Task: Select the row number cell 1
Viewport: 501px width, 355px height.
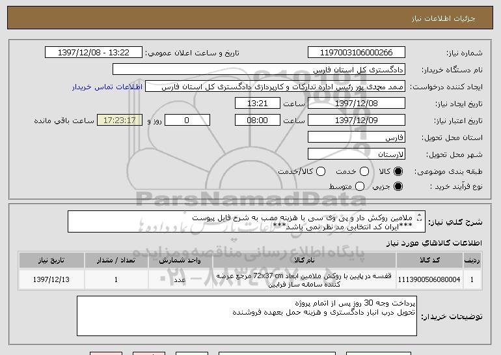Action: click(x=472, y=279)
